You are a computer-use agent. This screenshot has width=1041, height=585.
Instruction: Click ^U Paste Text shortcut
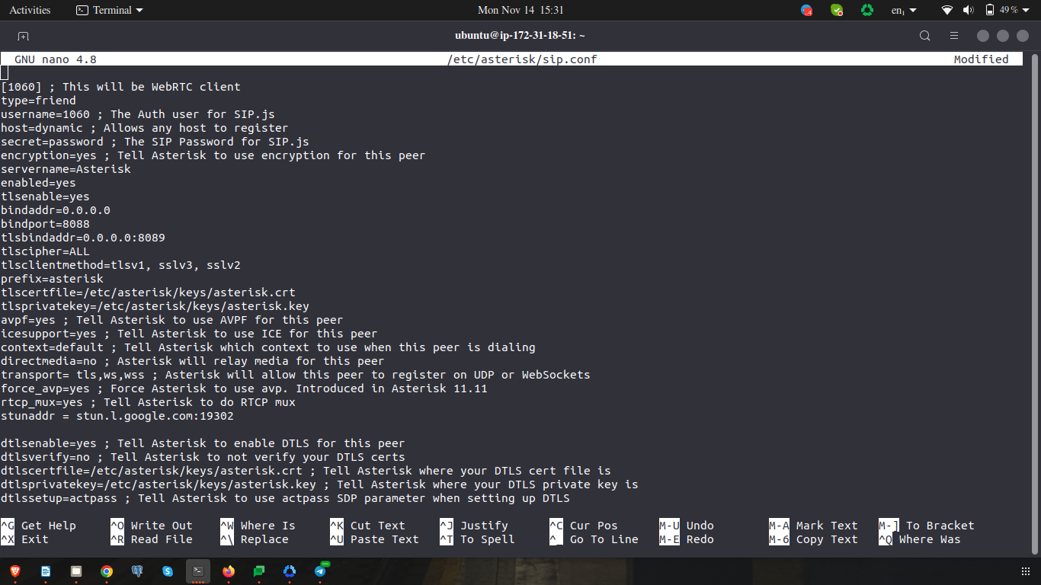[374, 539]
